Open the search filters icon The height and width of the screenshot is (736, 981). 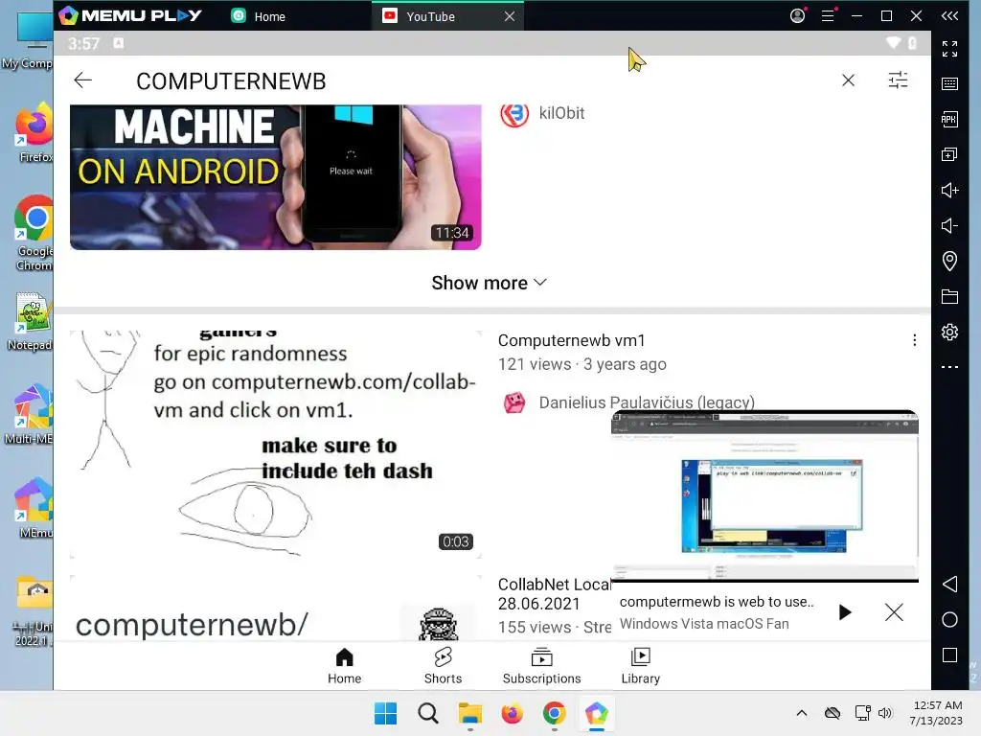[898, 80]
